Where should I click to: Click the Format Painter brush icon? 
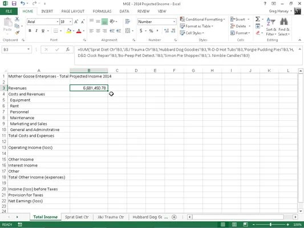point(17,32)
